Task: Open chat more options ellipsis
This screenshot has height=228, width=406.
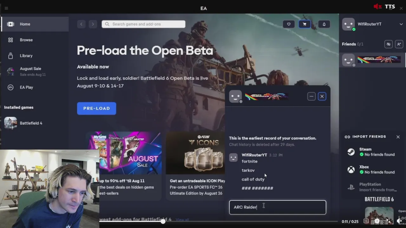Action: 311,96
